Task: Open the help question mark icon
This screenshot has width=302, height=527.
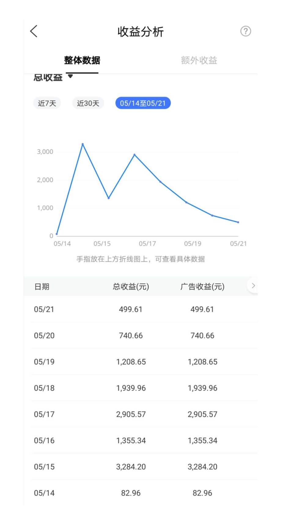Action: [245, 31]
